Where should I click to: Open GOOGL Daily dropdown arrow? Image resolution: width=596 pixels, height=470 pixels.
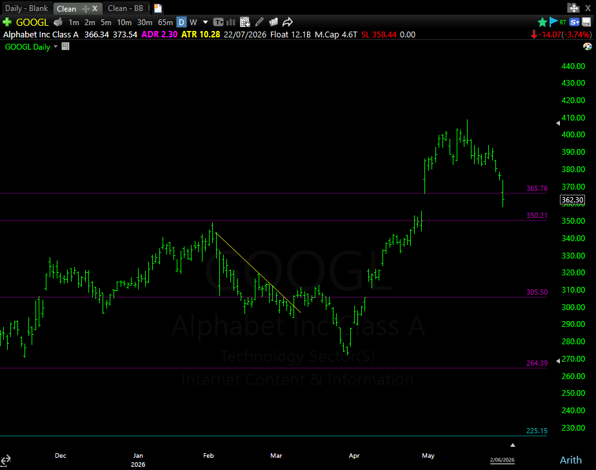(55, 46)
